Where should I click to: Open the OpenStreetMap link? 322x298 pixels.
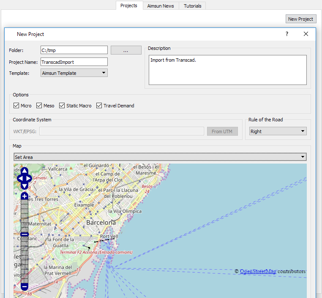[x=258, y=271]
